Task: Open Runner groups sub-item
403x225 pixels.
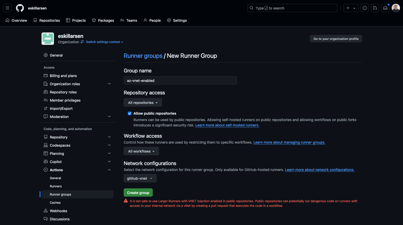Action: pos(78,194)
